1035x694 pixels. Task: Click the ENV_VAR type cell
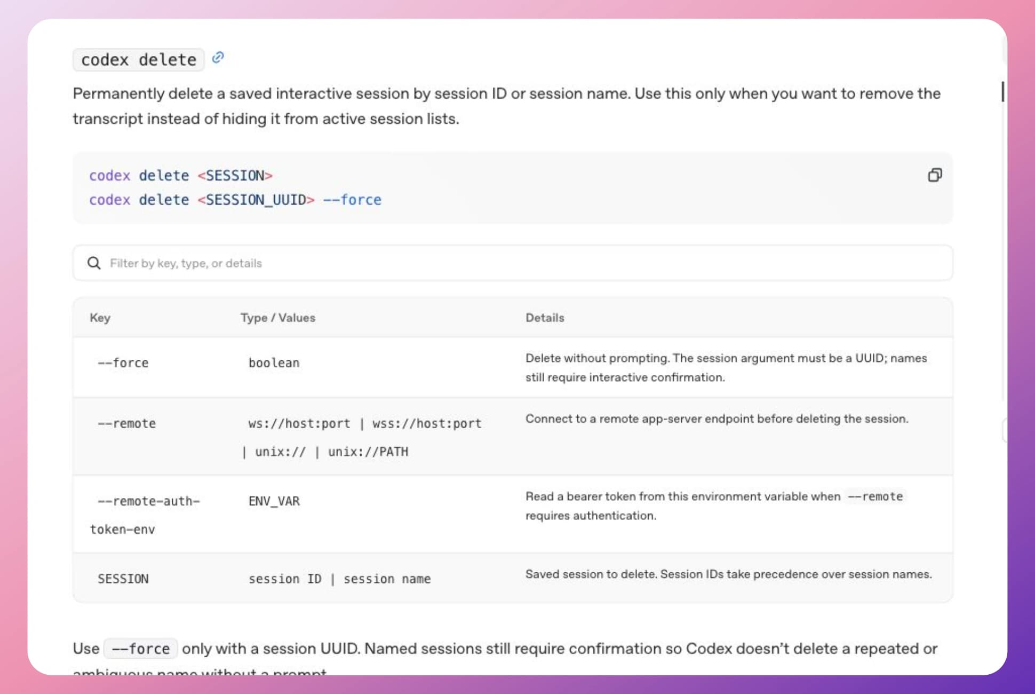[x=274, y=501]
